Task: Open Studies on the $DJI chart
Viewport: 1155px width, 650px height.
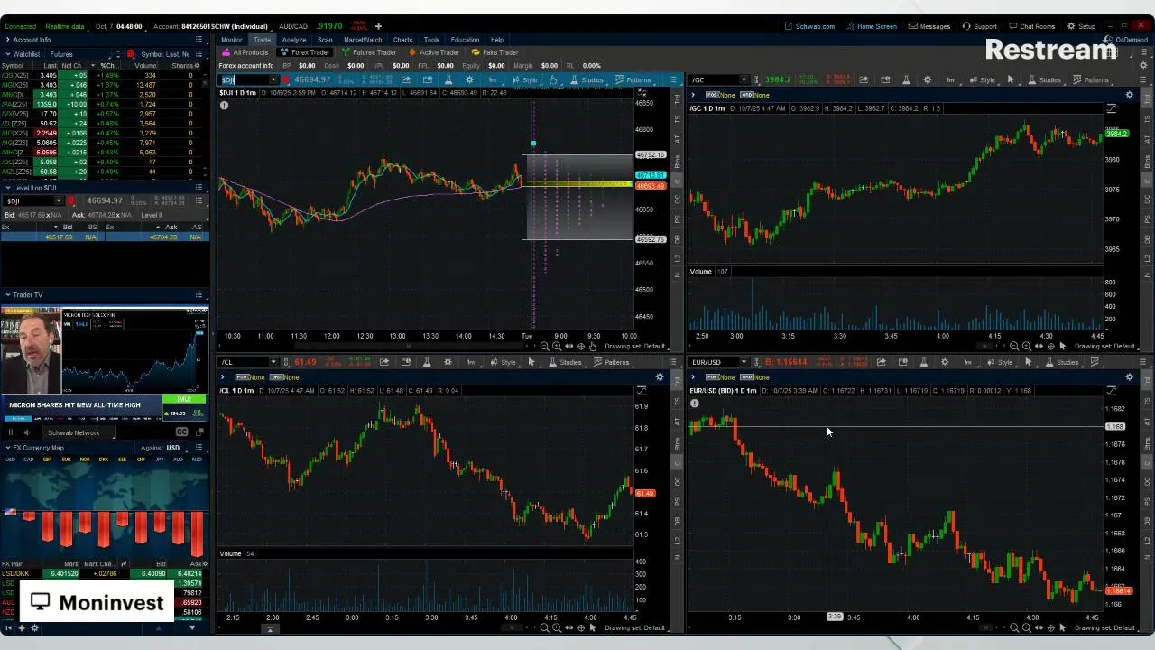Action: (586, 80)
